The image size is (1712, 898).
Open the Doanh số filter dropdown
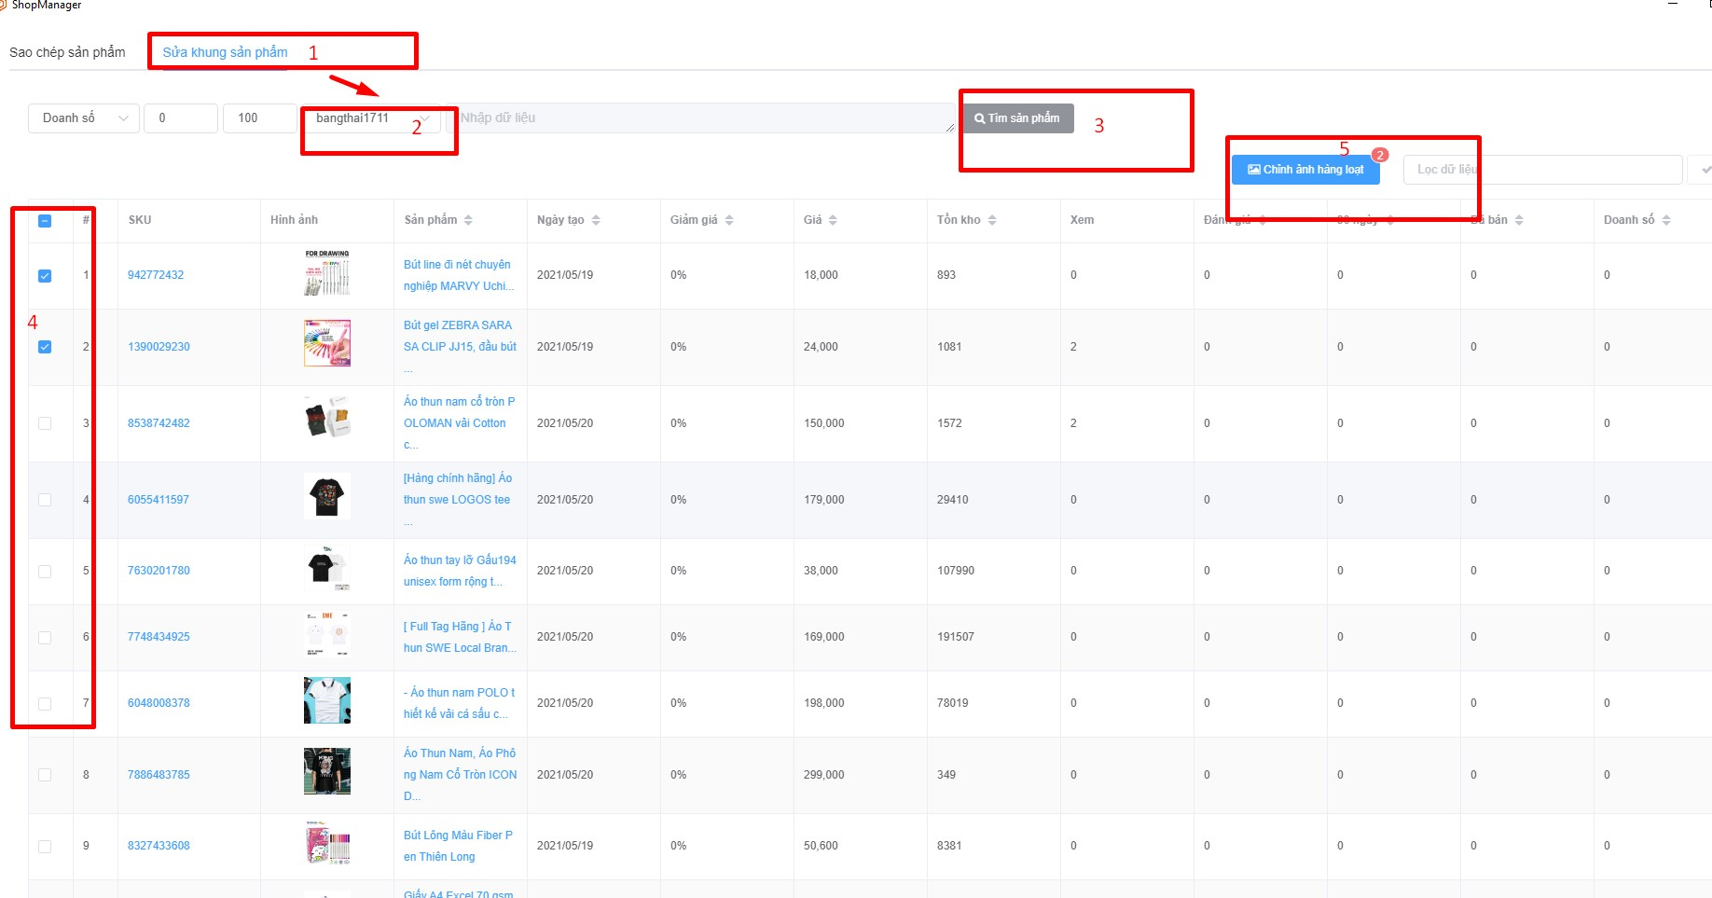coord(84,118)
